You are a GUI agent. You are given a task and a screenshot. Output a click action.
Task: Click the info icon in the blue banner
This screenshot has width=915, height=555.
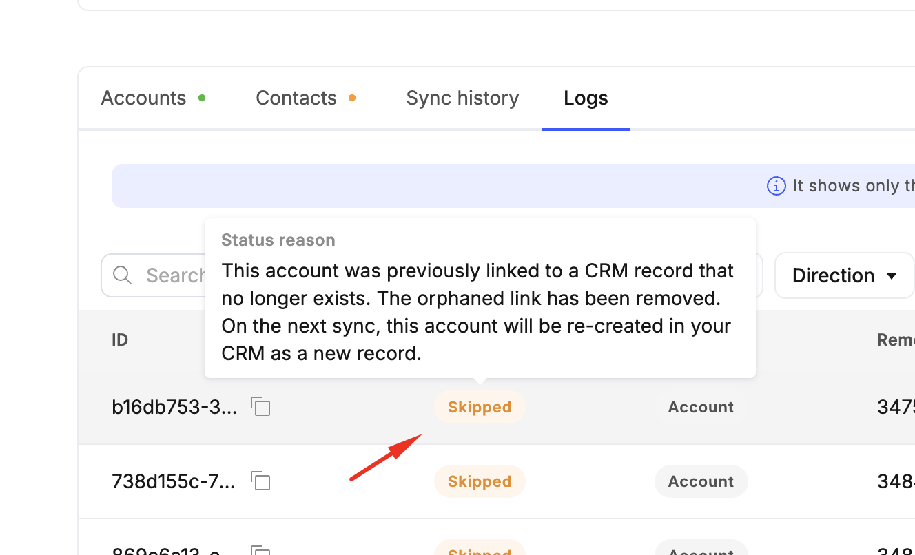[776, 186]
